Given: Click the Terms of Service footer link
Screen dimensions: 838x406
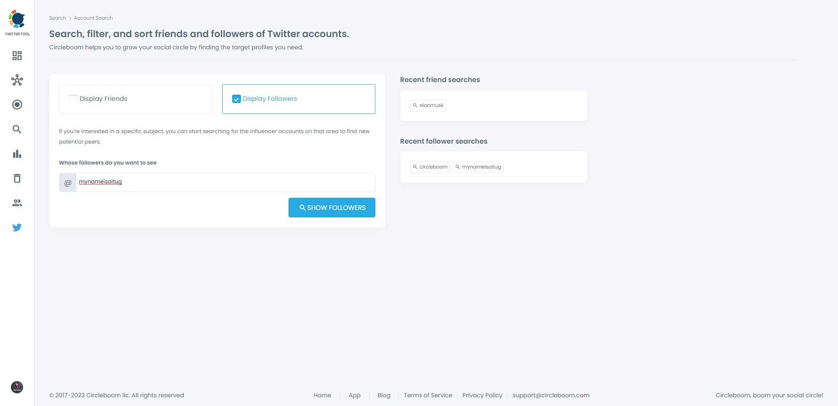Looking at the screenshot, I should [428, 395].
